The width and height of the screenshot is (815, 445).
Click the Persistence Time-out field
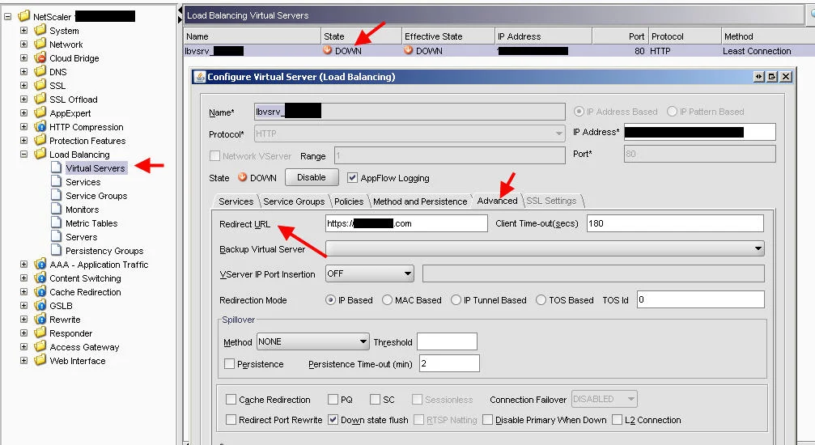449,363
